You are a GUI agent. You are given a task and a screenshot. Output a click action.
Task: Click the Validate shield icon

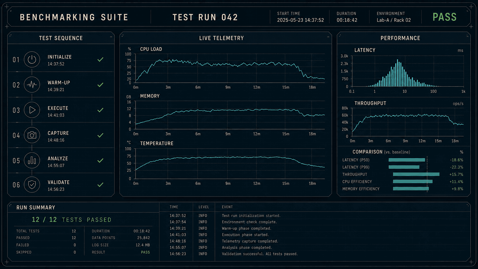coord(32,185)
